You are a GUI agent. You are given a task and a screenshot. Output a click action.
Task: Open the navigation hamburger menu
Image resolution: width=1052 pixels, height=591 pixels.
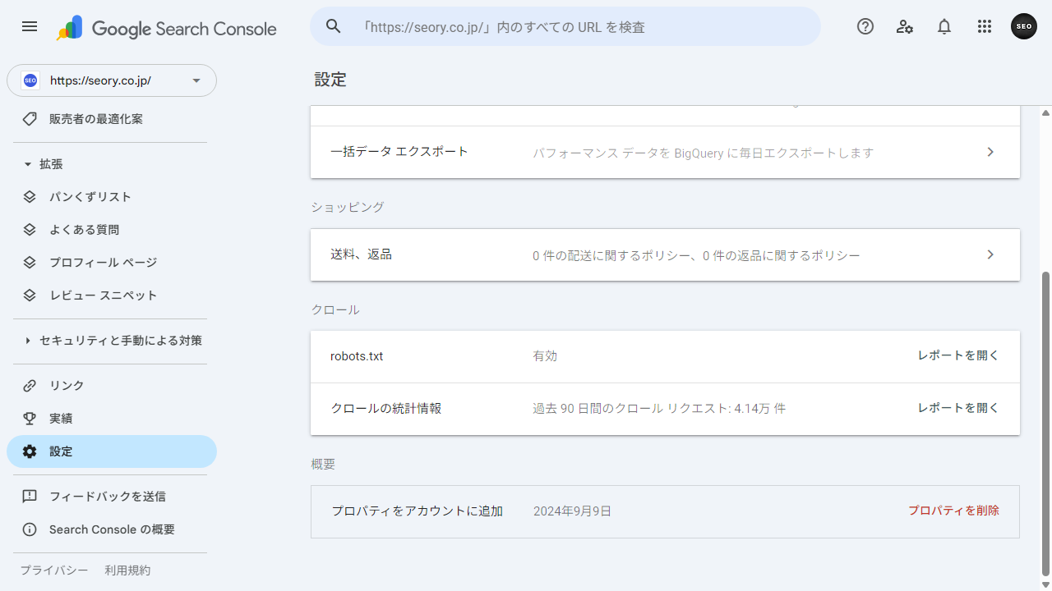(29, 26)
